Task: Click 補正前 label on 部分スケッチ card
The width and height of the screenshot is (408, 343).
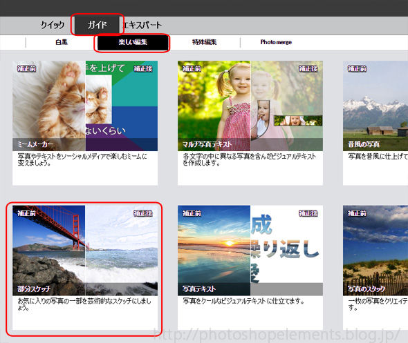Action: 26,213
